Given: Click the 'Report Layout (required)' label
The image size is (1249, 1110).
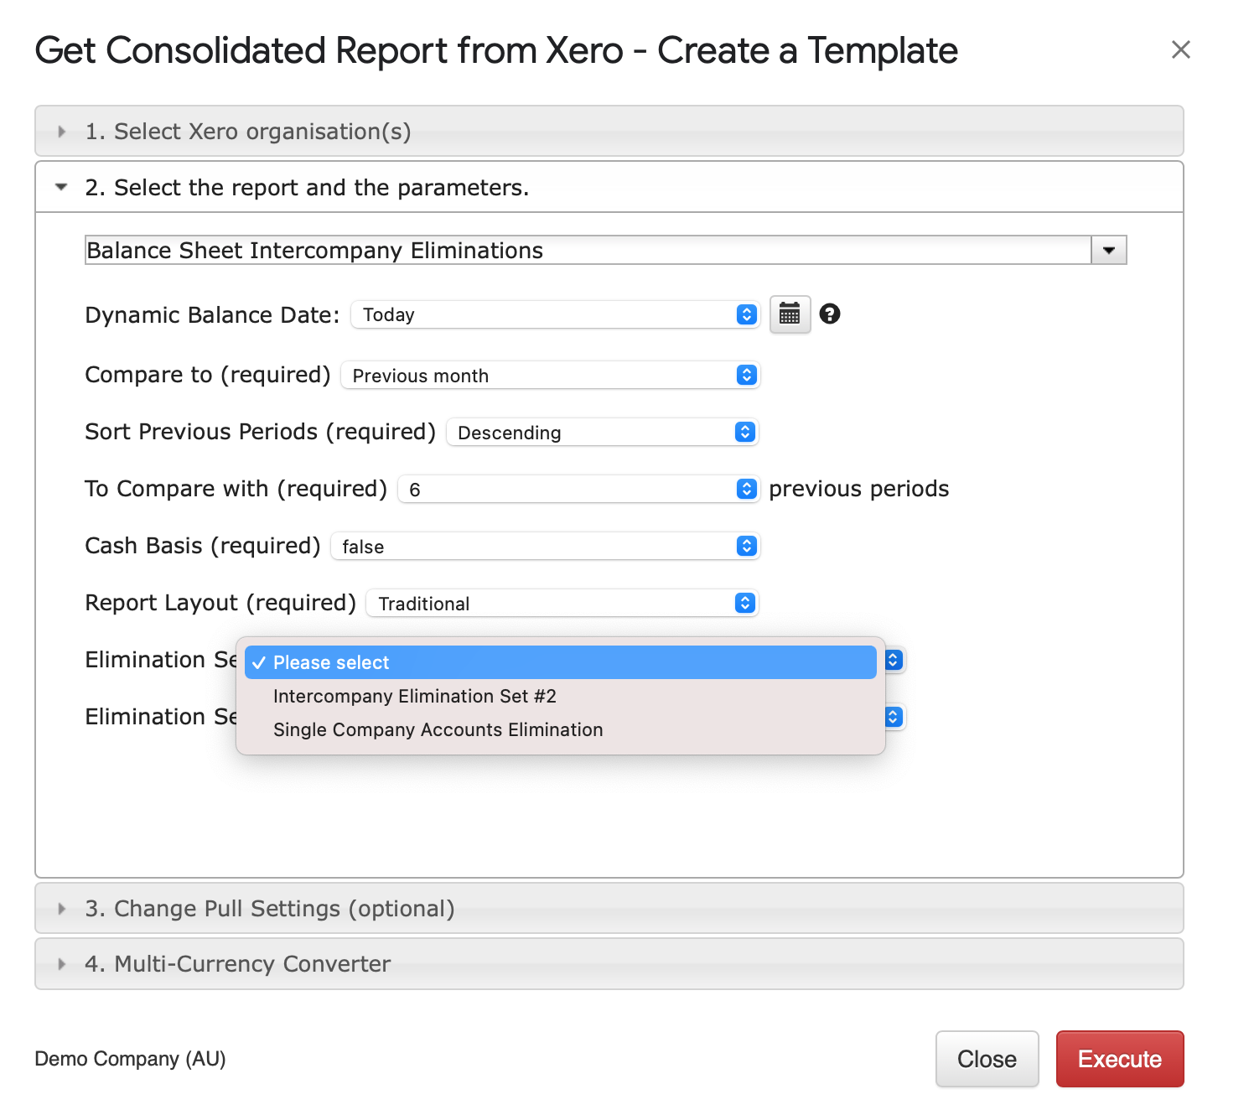Looking at the screenshot, I should [x=220, y=603].
